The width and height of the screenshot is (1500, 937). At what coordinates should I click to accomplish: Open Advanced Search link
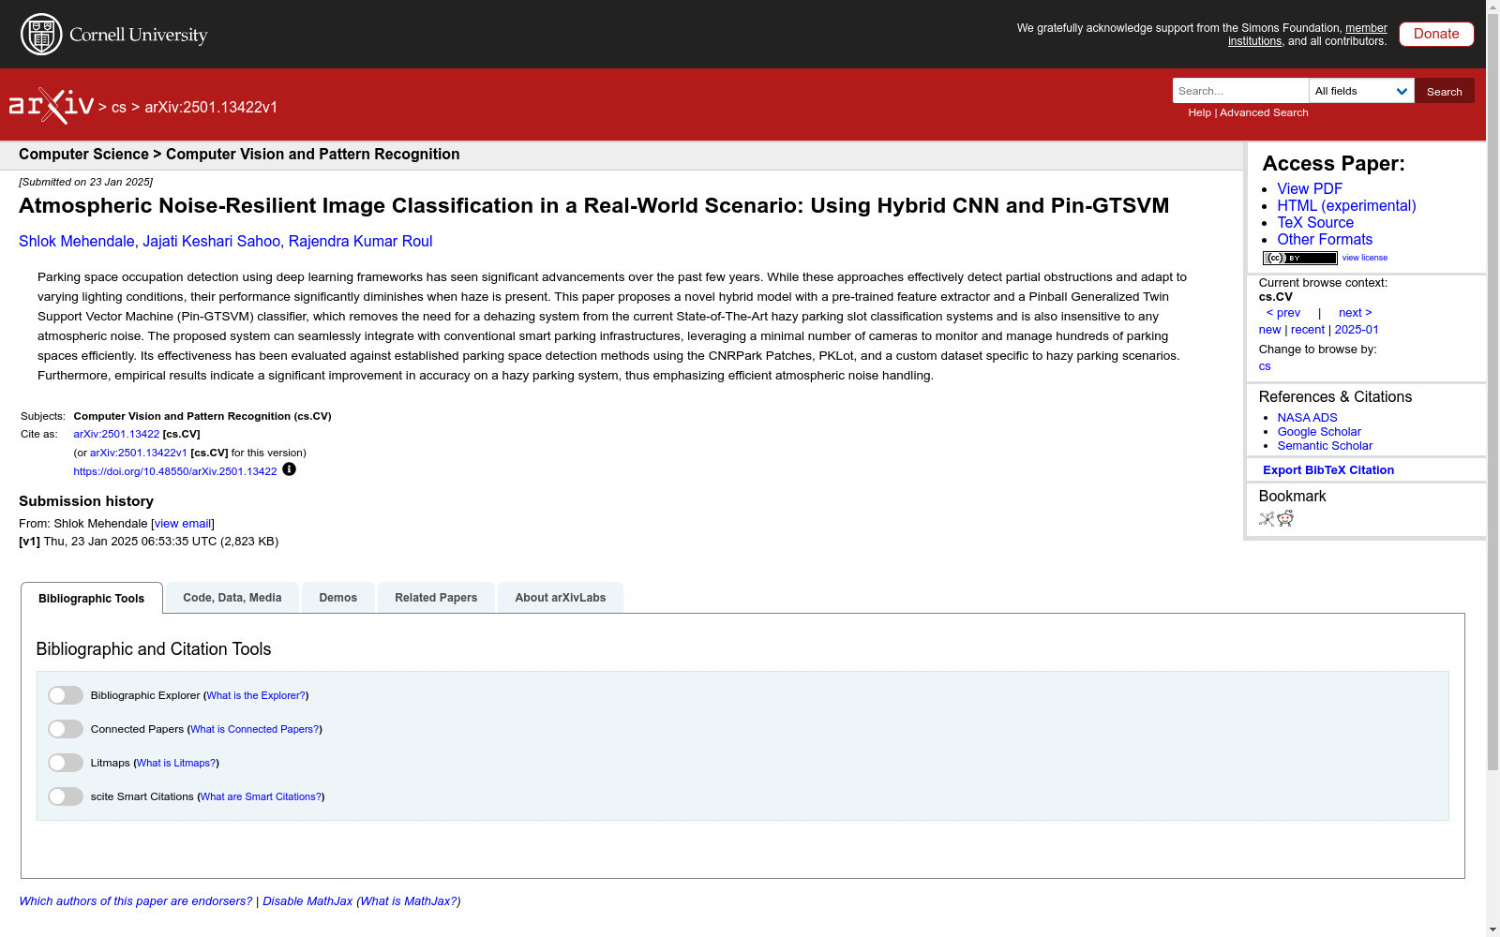pyautogui.click(x=1264, y=112)
